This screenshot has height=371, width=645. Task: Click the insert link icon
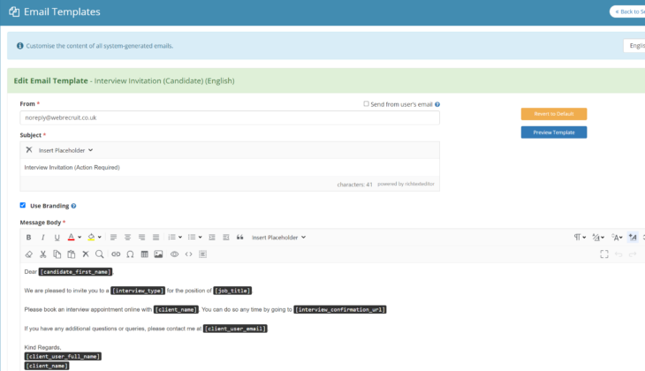pos(116,254)
